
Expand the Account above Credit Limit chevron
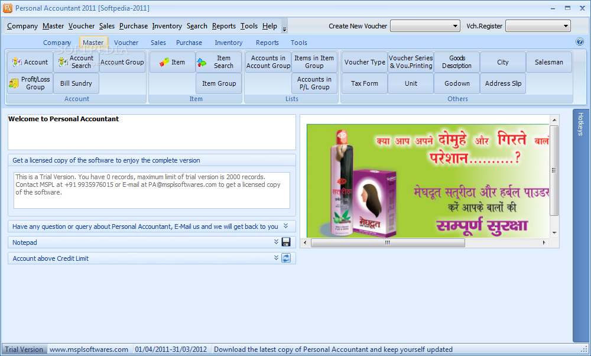click(276, 258)
